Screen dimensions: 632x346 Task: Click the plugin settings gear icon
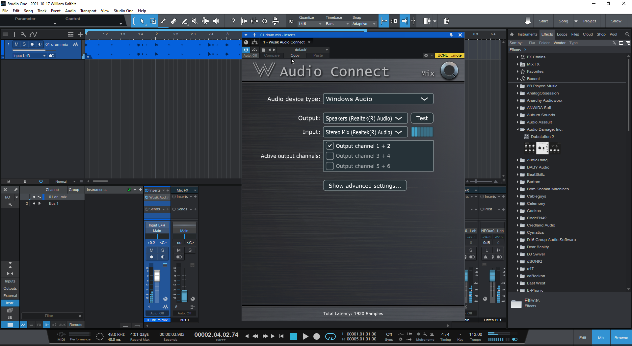[426, 55]
